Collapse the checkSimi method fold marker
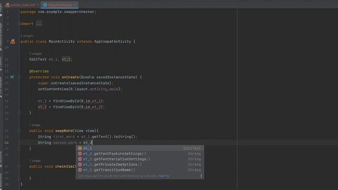The image size is (338, 190). pos(19,167)
